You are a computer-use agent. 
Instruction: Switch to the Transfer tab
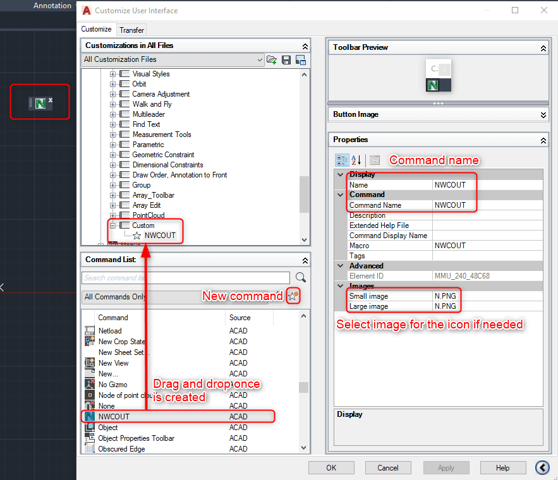tap(131, 30)
